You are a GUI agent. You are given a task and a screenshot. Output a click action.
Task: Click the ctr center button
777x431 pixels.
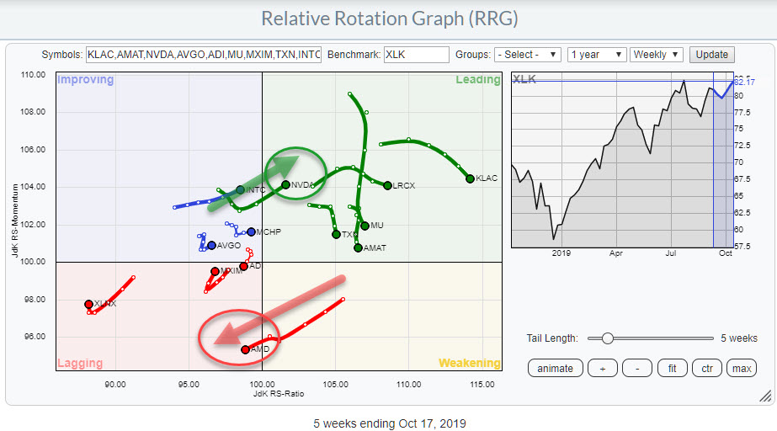tap(707, 368)
